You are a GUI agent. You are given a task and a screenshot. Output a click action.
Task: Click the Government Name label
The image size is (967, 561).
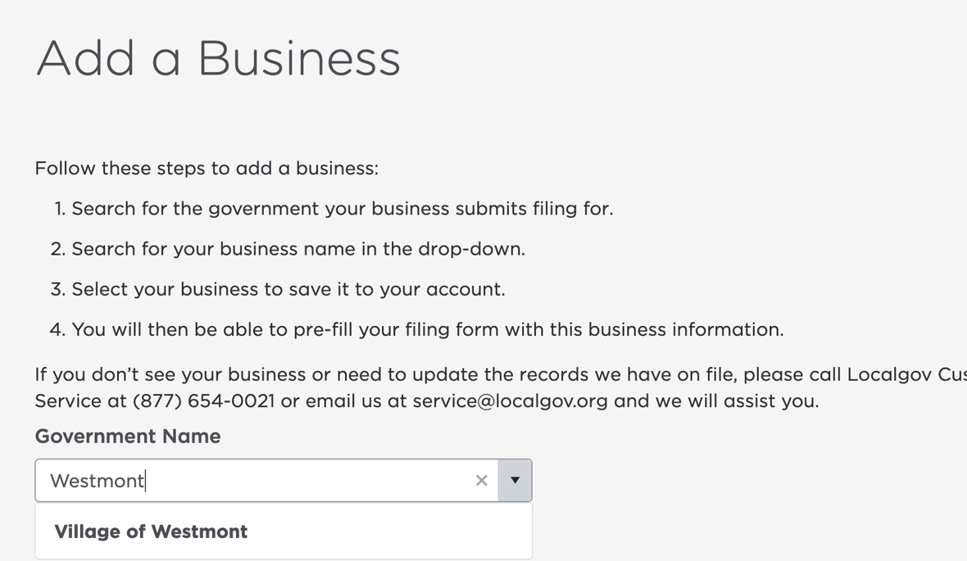click(127, 436)
